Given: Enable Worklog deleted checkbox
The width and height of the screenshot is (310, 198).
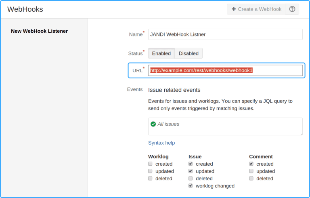Looking at the screenshot, I should [x=150, y=179].
